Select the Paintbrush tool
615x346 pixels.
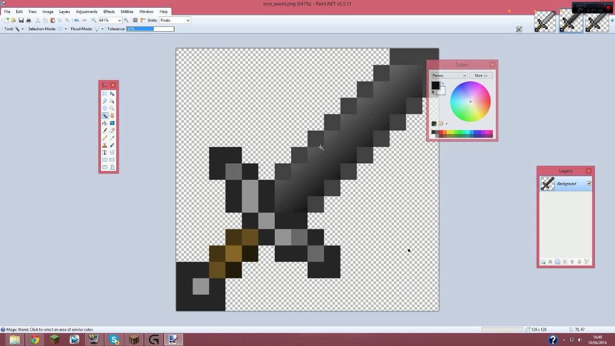click(105, 130)
